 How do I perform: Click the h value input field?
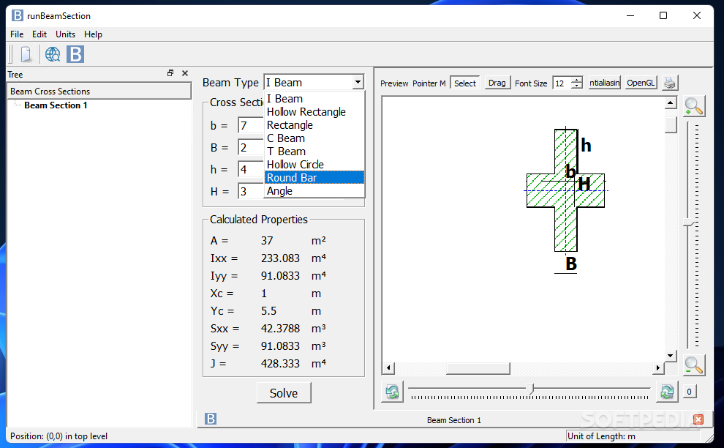click(251, 169)
